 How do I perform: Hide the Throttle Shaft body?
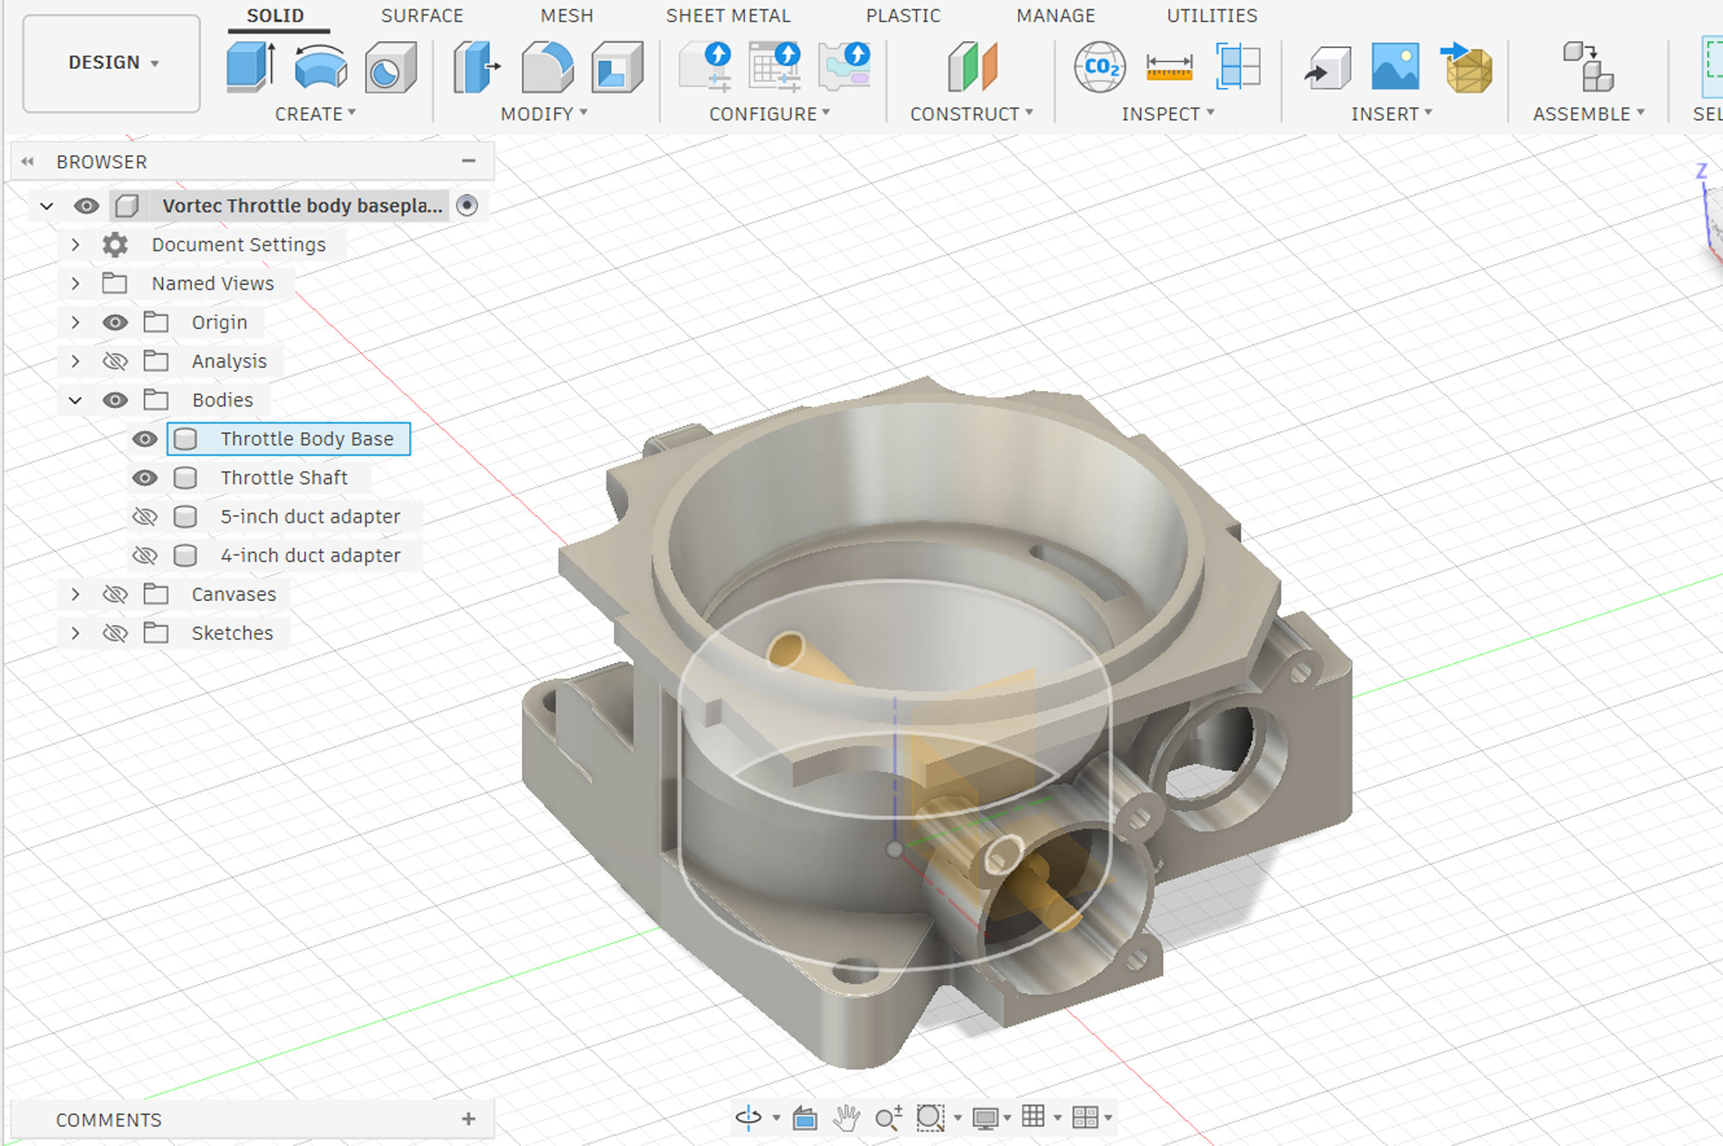145,478
